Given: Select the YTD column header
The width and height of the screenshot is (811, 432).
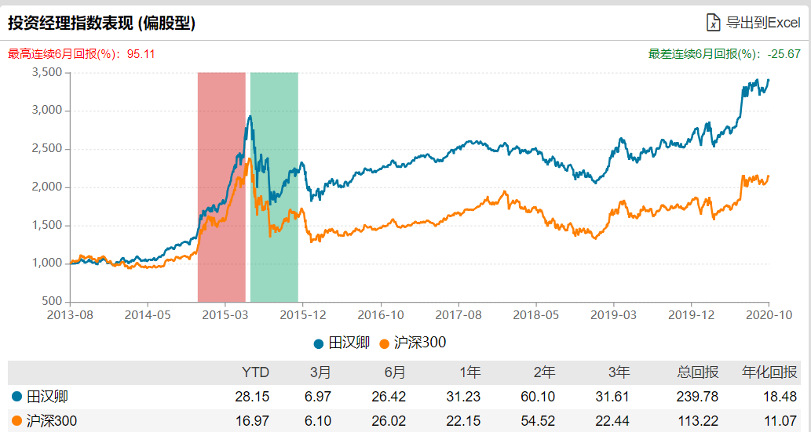Looking at the screenshot, I should pos(256,372).
